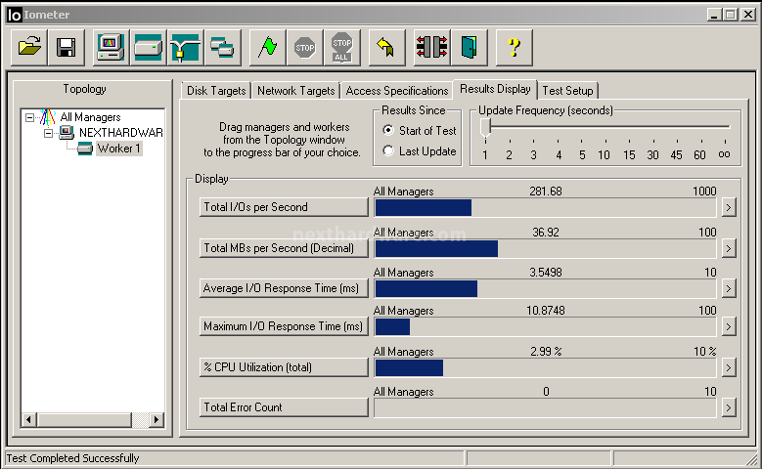Switch to Test Setup tab
762x469 pixels.
tap(567, 91)
